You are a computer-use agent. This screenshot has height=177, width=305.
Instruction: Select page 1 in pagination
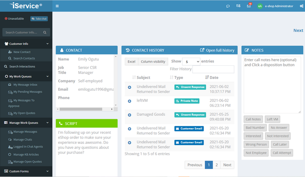pos(208,165)
